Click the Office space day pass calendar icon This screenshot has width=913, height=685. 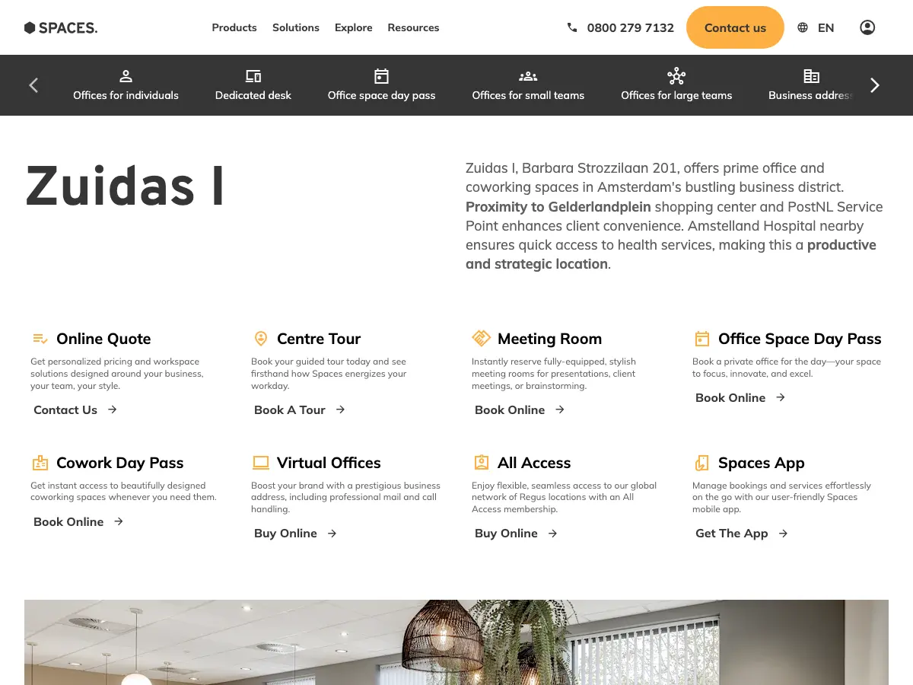click(x=382, y=76)
